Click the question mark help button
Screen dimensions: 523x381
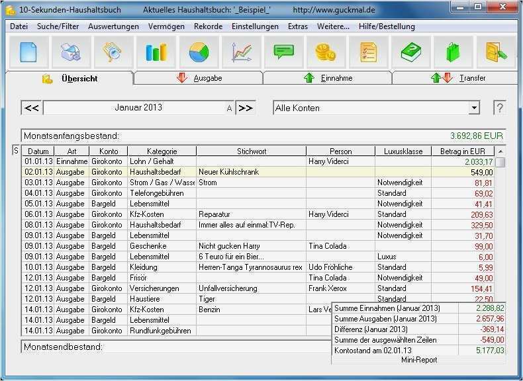click(x=500, y=108)
